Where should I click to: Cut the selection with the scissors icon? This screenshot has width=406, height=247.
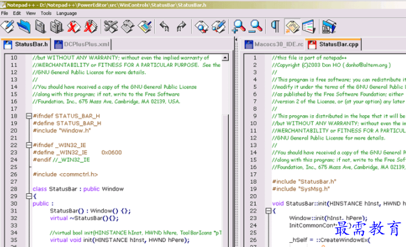click(111, 26)
